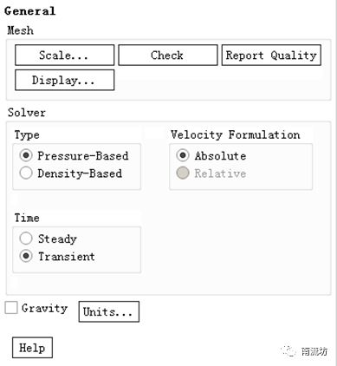The width and height of the screenshot is (337, 366).
Task: Run the mesh Check
Action: point(168,55)
